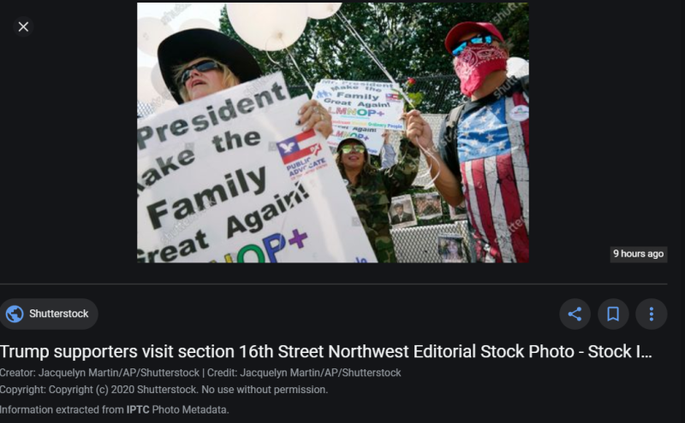
Task: Select the 'Credit: Jacquelyn Martin/AP/Shutterstock' text
Action: tap(304, 373)
